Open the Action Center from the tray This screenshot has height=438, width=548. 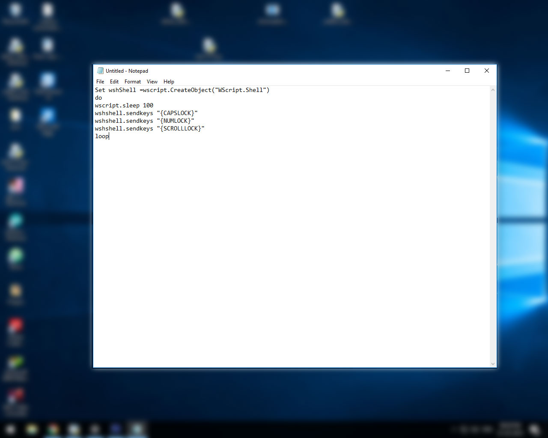[x=534, y=429]
